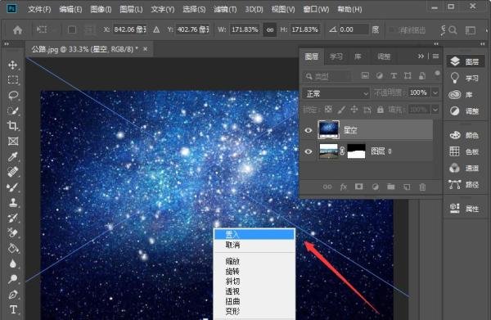Close the 公路.jpg document tab
This screenshot has width=491, height=320.
pyautogui.click(x=146, y=49)
